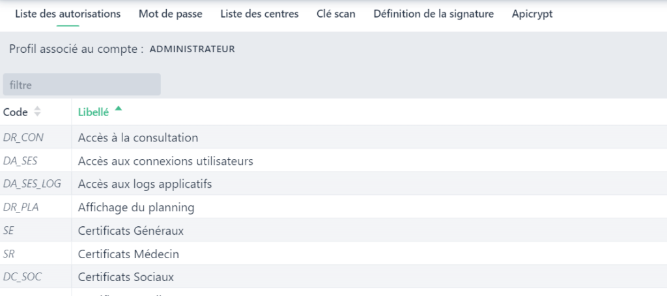Sort the table by Code column arrows
Screen dimensions: 667x296
[37, 112]
